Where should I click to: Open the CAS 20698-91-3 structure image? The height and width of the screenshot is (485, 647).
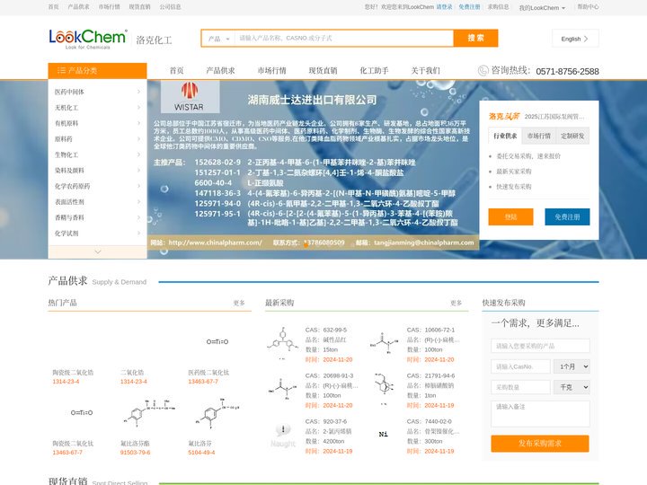pyautogui.click(x=283, y=389)
